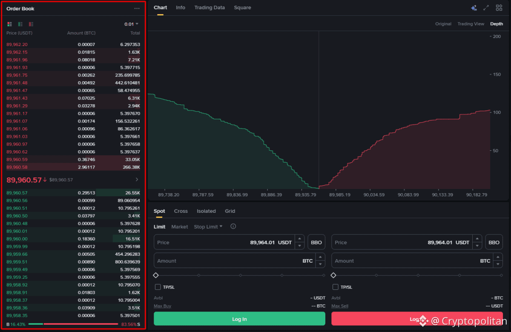Open the Order Book three-dot menu
Image resolution: width=511 pixels, height=332 pixels.
(137, 9)
